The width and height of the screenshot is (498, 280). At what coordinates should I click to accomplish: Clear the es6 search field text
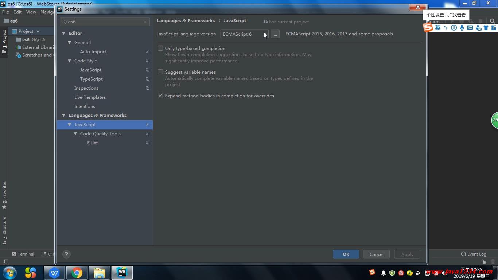(x=145, y=22)
